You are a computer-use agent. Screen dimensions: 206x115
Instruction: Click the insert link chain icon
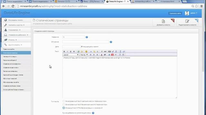(x=91, y=51)
